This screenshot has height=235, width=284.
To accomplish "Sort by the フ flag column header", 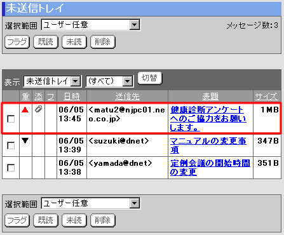I will 51,97.
